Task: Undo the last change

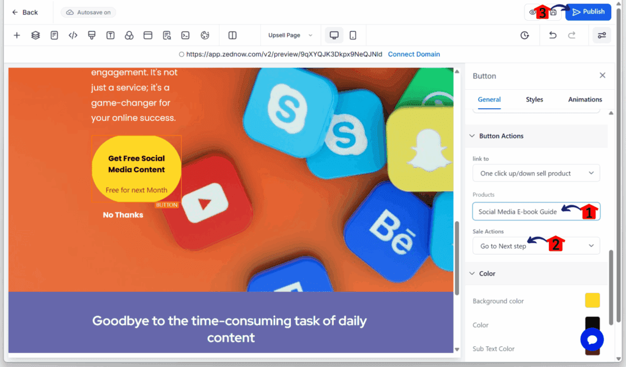Action: click(x=553, y=35)
